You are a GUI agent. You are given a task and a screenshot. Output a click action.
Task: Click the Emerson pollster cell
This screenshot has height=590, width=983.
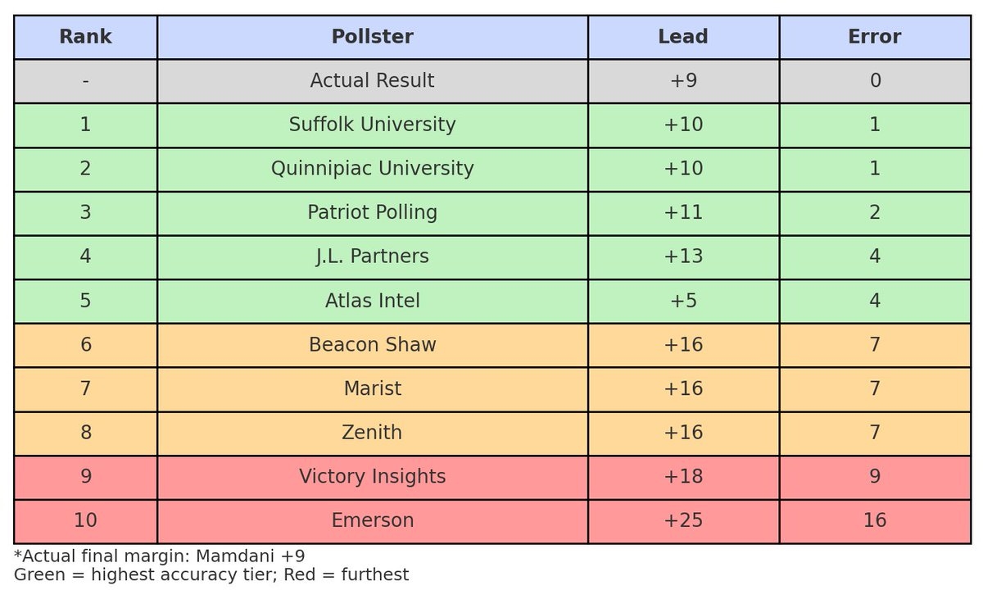(x=372, y=520)
